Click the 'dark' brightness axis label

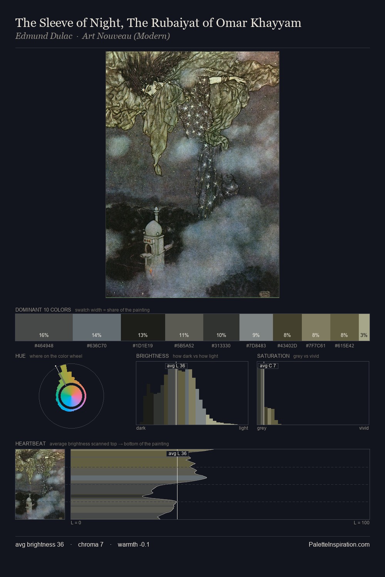click(141, 428)
